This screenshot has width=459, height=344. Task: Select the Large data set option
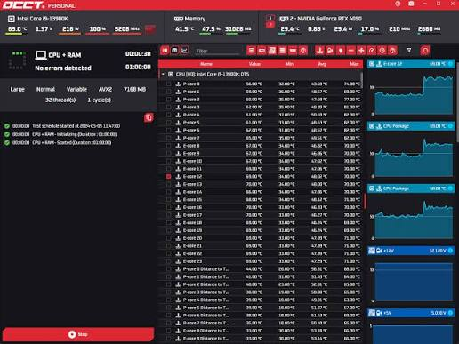tap(17, 89)
